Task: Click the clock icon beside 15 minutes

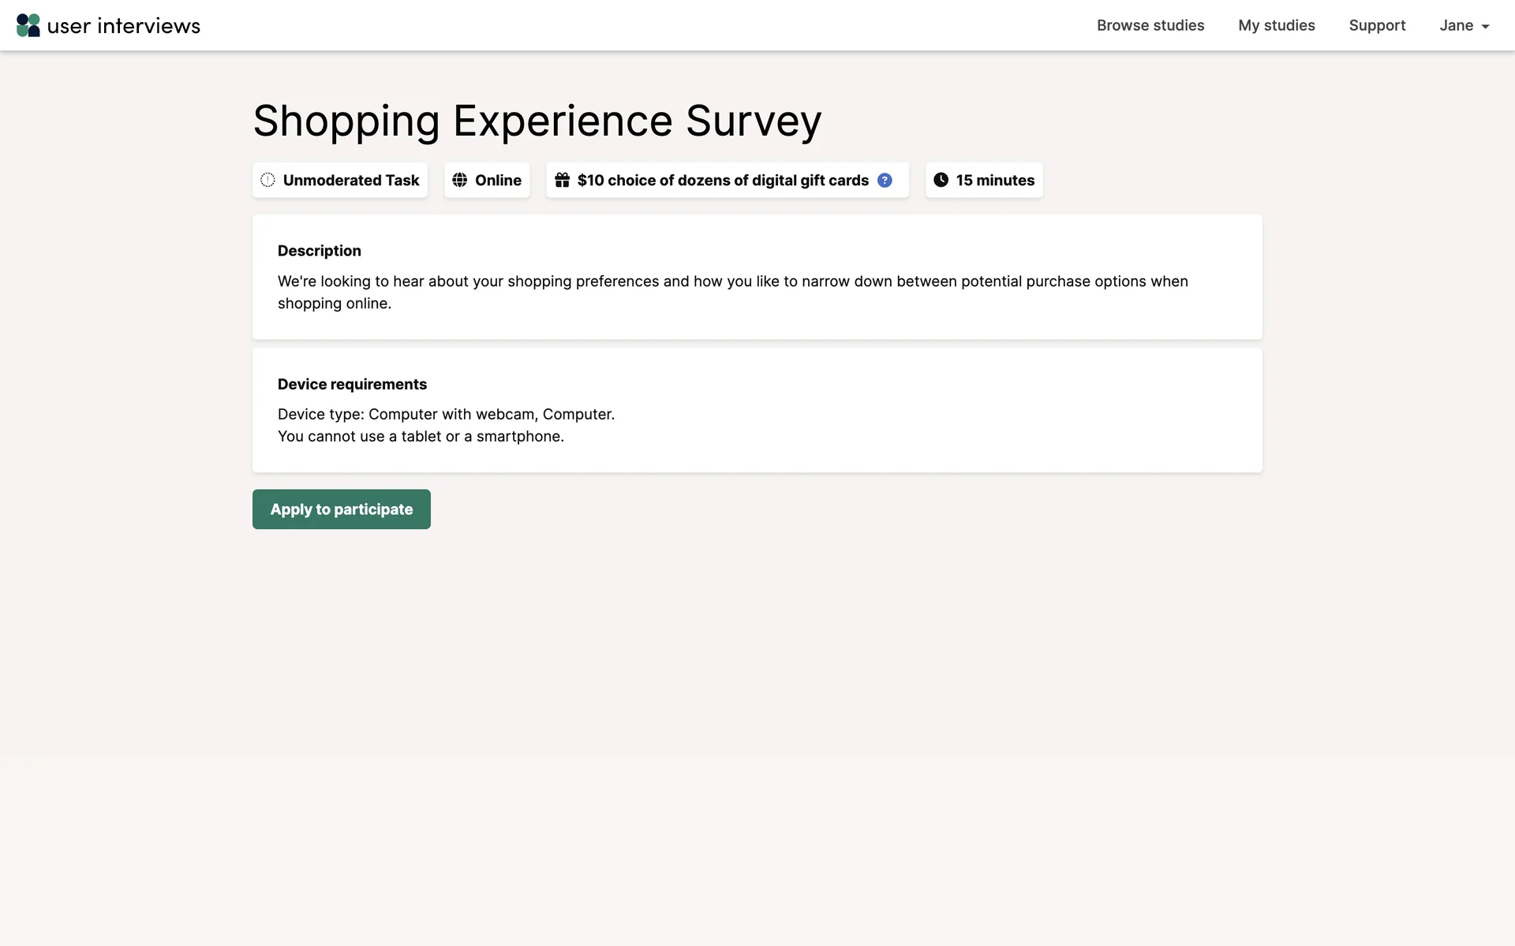Action: [x=941, y=181]
